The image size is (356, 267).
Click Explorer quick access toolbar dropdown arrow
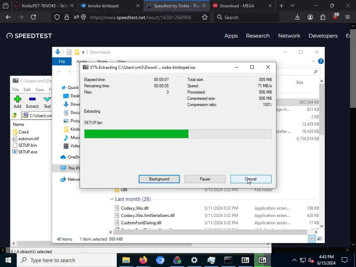click(x=83, y=52)
